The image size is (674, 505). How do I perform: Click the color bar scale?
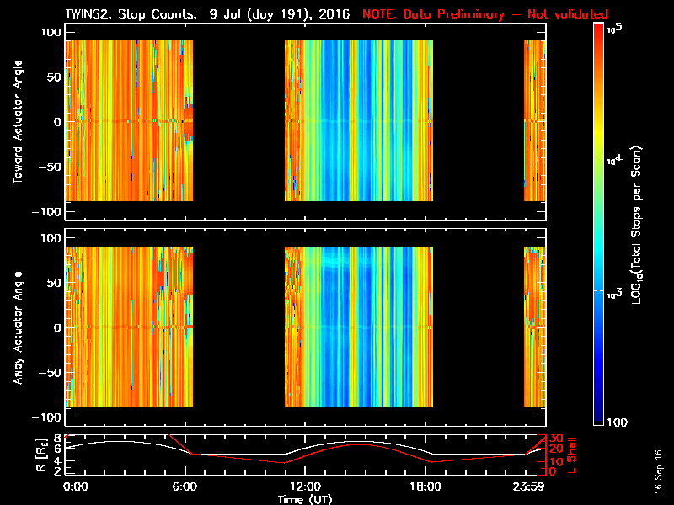coord(598,224)
